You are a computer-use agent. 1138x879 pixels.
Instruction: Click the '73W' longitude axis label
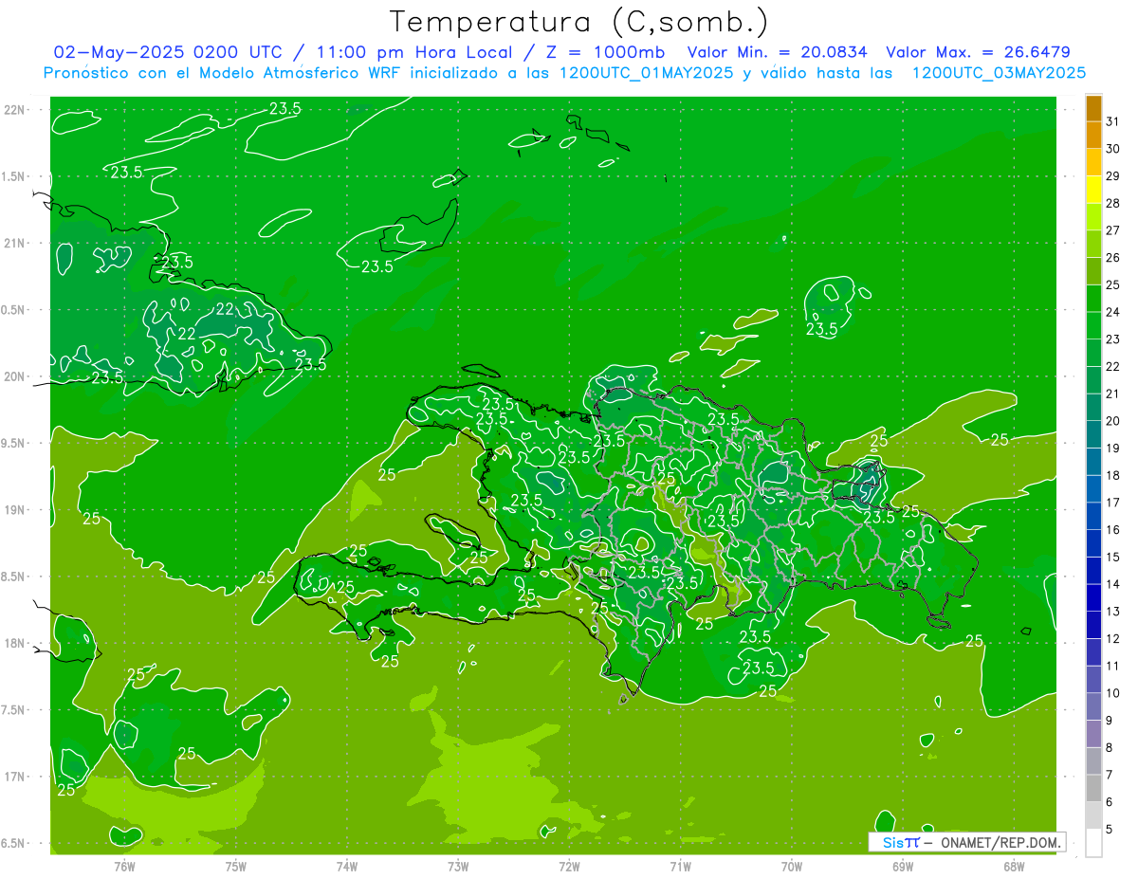point(458,867)
